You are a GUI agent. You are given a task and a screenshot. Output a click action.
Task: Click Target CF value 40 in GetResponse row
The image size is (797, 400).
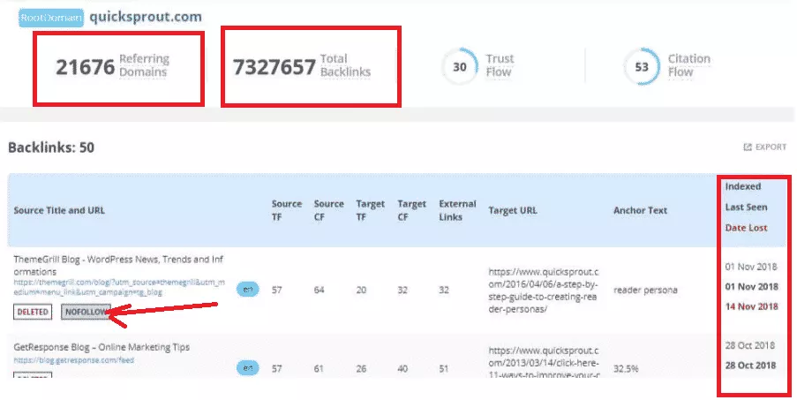pos(402,368)
